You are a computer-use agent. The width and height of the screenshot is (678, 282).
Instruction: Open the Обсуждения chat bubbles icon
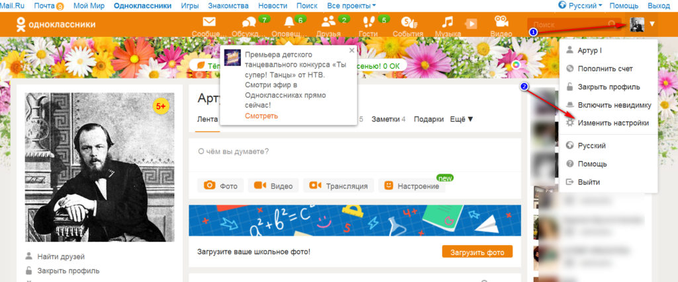click(x=249, y=22)
